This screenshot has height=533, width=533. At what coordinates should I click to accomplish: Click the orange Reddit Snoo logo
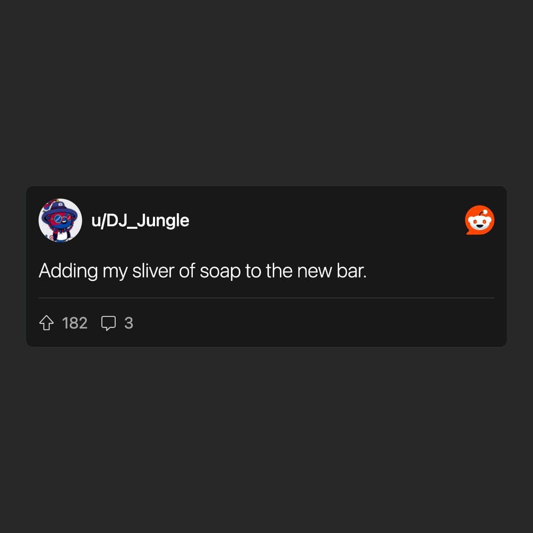pyautogui.click(x=480, y=220)
